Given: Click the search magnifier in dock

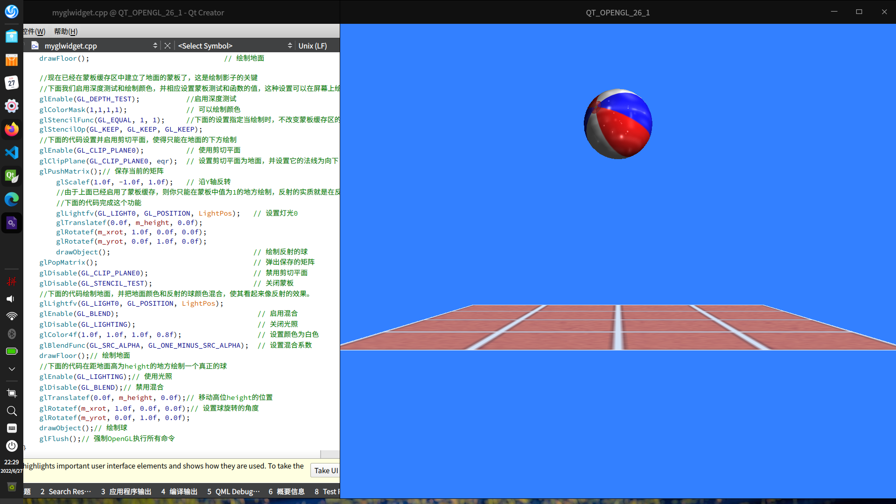Looking at the screenshot, I should point(12,411).
